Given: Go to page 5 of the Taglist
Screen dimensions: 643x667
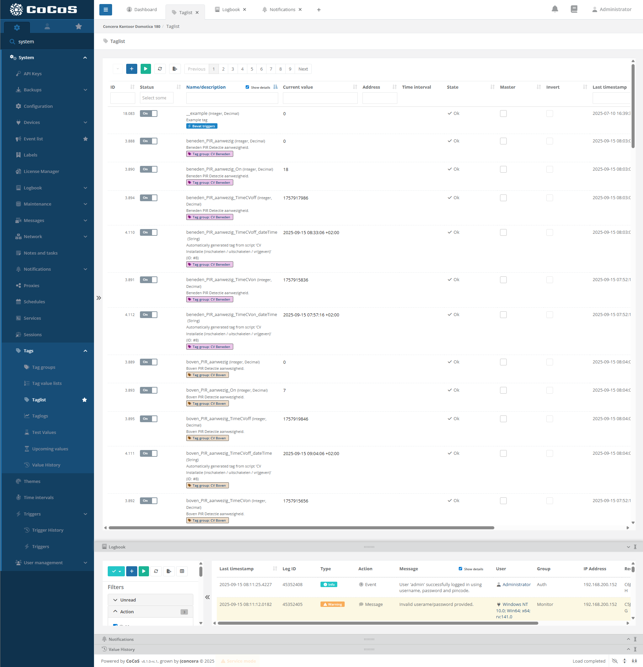Looking at the screenshot, I should point(252,69).
